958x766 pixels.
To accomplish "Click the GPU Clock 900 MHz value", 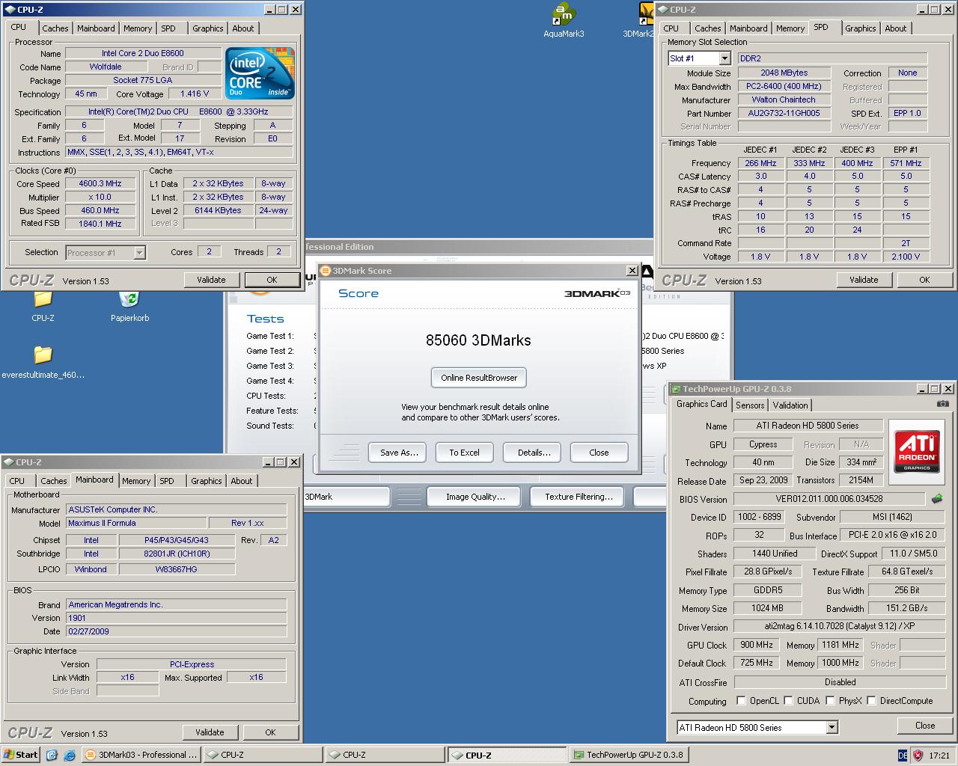I will 757,645.
